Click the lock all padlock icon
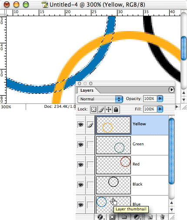Image resolution: width=187 pixels, height=220 pixels. click(116, 110)
